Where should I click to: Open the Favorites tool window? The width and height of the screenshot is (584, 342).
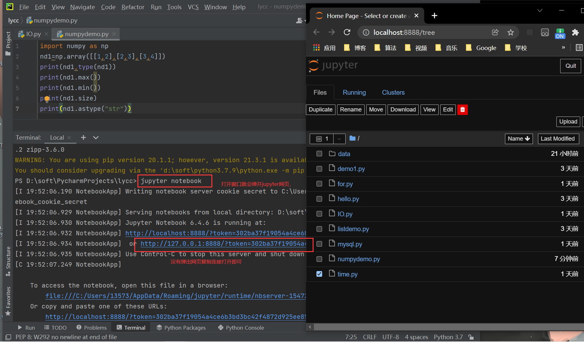tap(8, 301)
